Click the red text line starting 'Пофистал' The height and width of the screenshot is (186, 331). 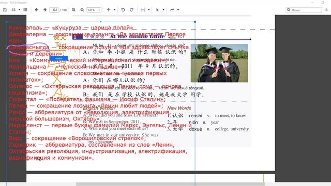coord(87,99)
